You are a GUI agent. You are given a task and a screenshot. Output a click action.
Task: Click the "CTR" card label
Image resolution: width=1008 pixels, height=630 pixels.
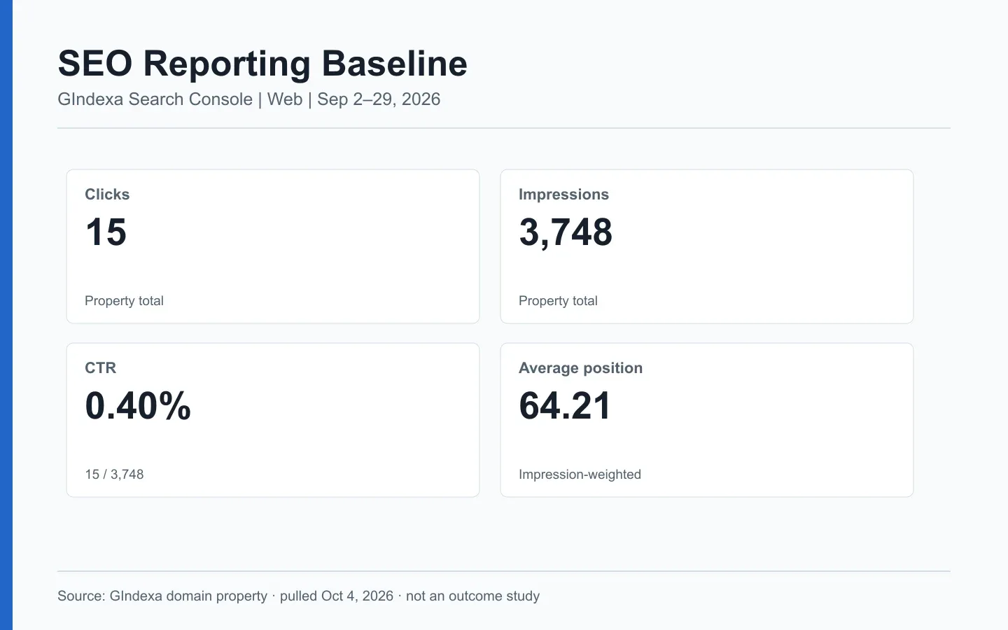tap(101, 368)
